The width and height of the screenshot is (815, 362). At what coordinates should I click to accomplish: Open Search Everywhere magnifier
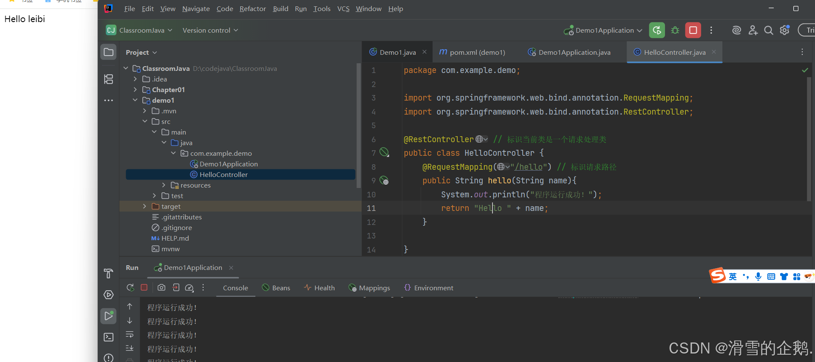[x=769, y=30]
